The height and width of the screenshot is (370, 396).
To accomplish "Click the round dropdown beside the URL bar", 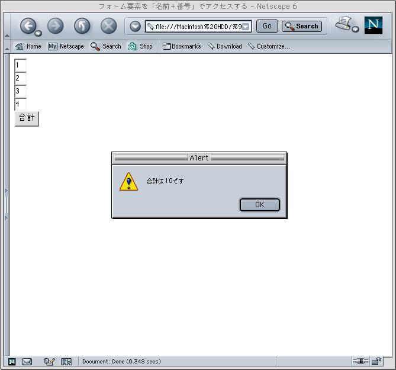I will [135, 26].
